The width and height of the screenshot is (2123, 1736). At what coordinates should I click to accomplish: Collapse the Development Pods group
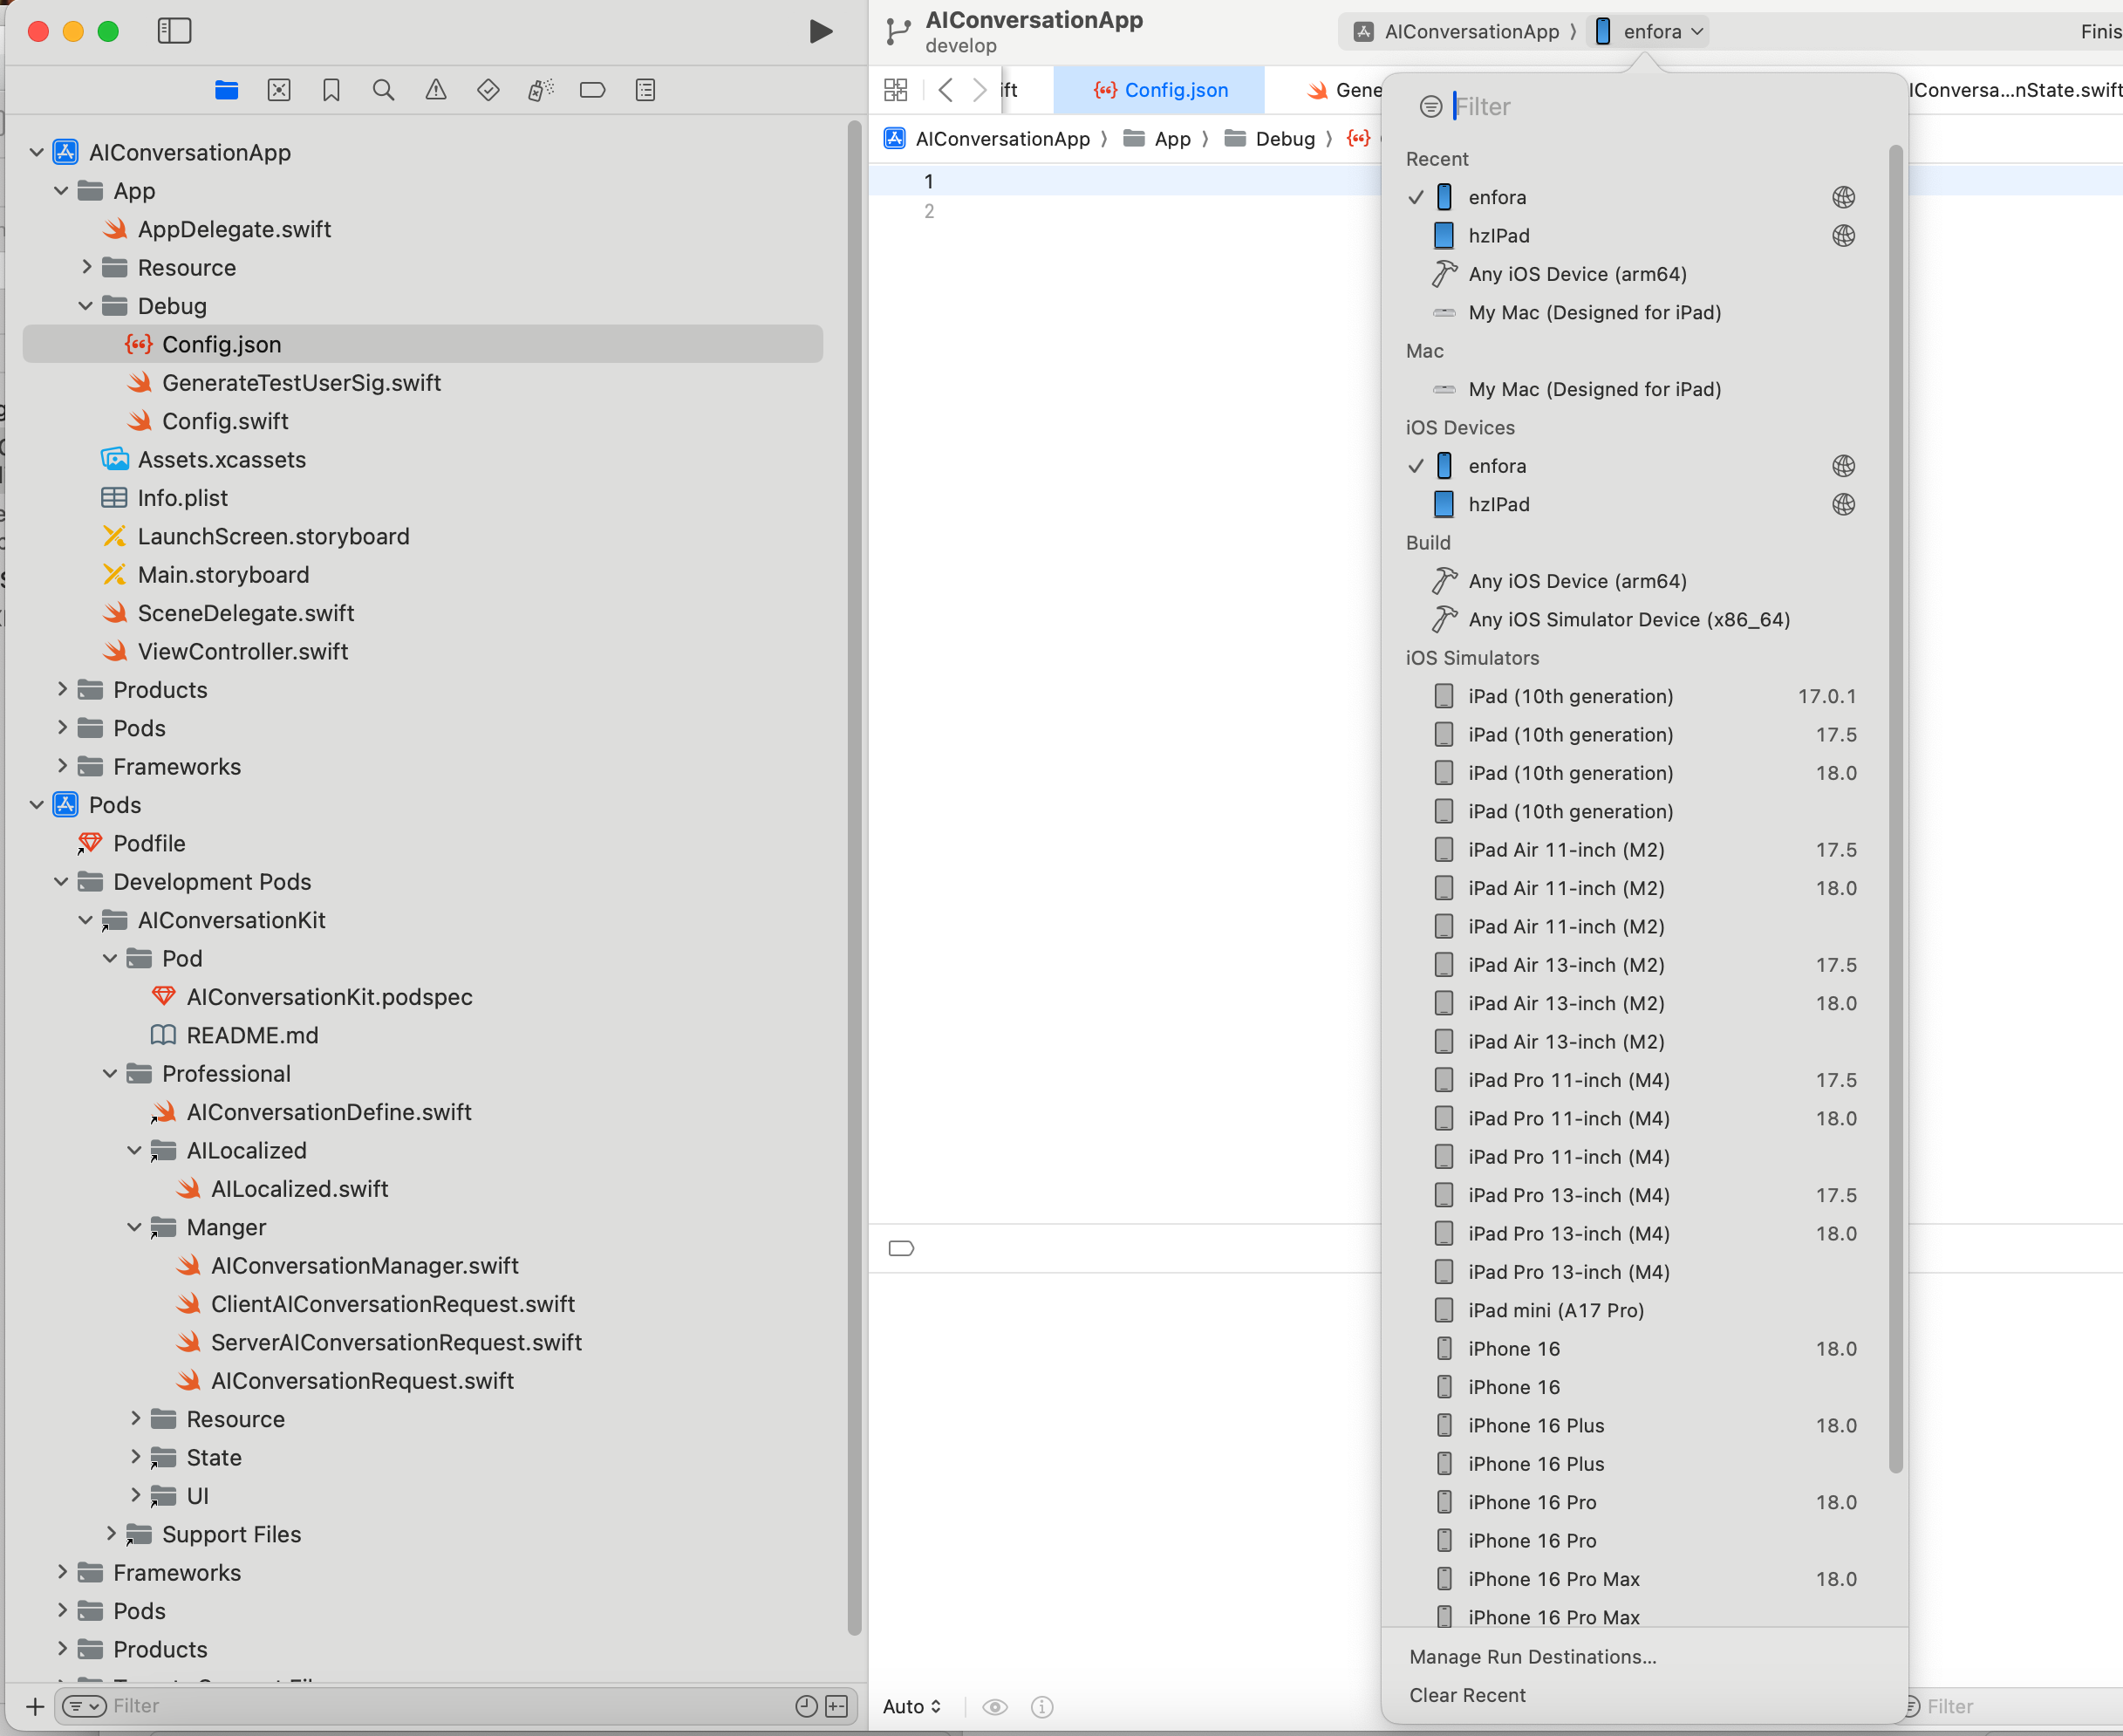pos(61,881)
